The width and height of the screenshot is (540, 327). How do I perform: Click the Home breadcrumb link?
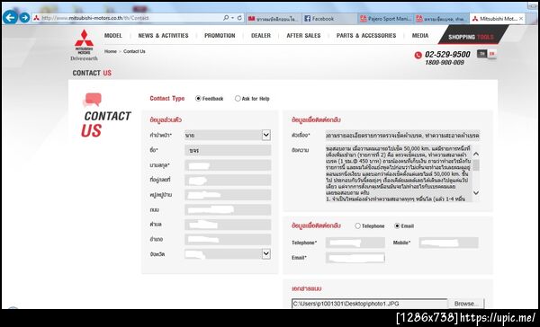pos(110,51)
